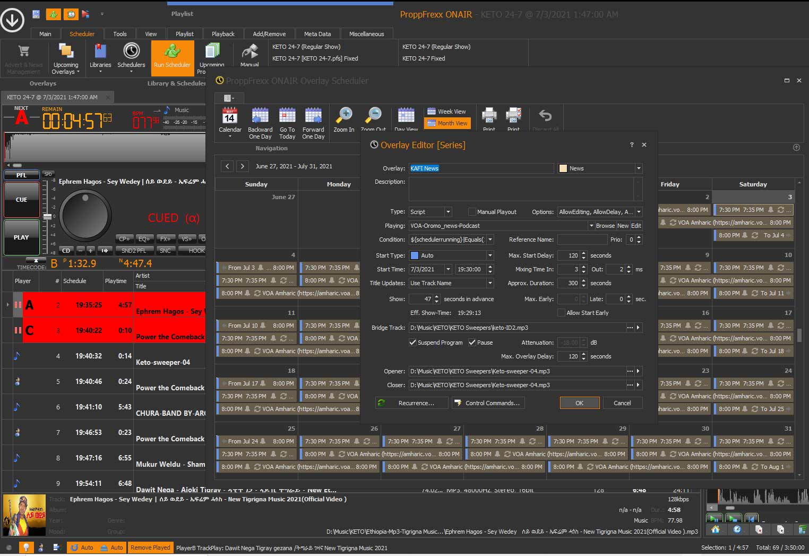Open the Type dropdown showing Script
Viewport: 809px width, 556px height.
pyautogui.click(x=448, y=212)
